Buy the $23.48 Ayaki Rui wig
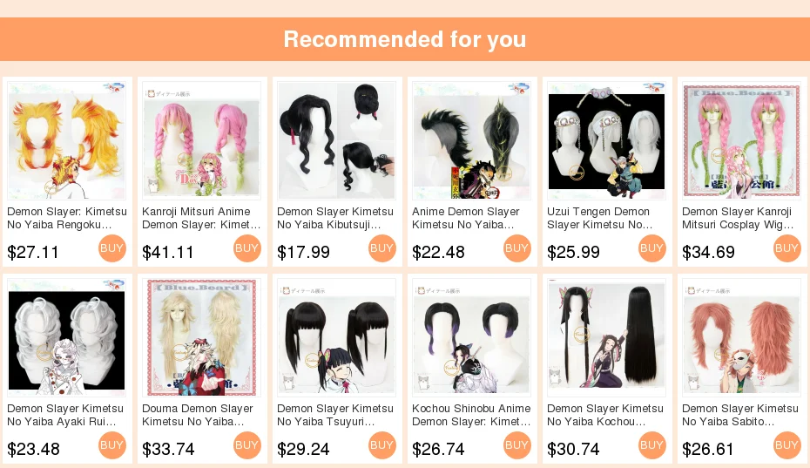 click(x=112, y=445)
